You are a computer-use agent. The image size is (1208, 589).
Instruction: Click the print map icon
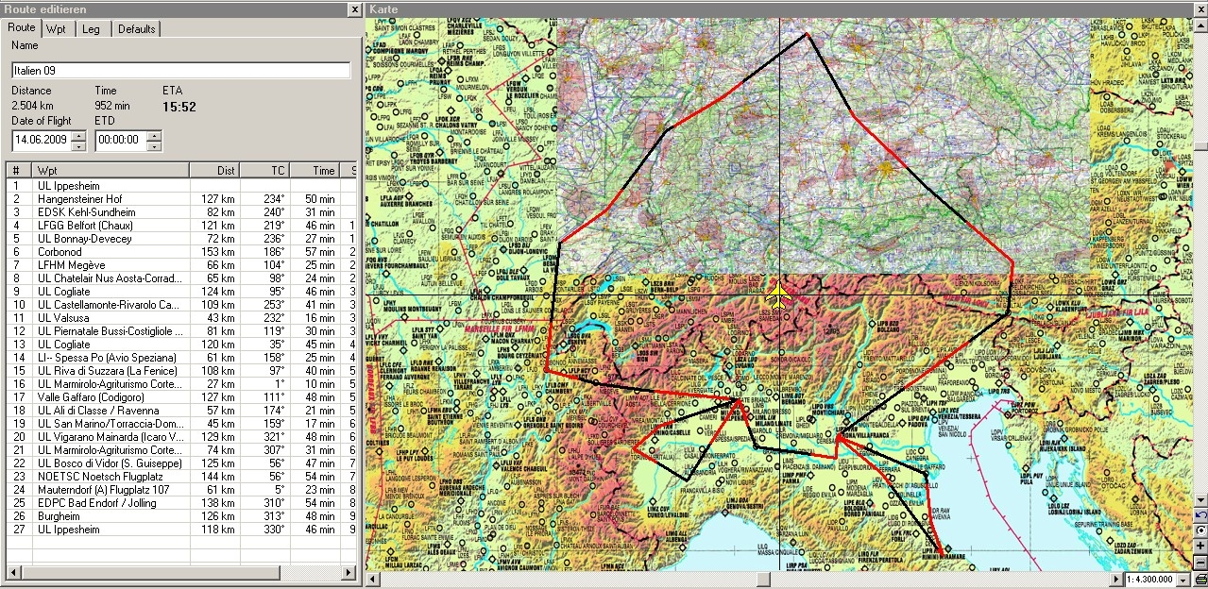coord(1200,579)
